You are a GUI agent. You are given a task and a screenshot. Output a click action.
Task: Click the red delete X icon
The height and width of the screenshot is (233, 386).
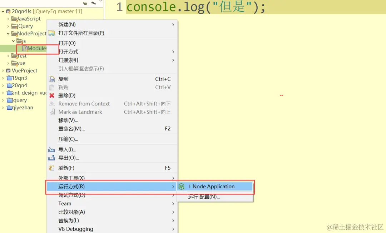pyautogui.click(x=52, y=95)
